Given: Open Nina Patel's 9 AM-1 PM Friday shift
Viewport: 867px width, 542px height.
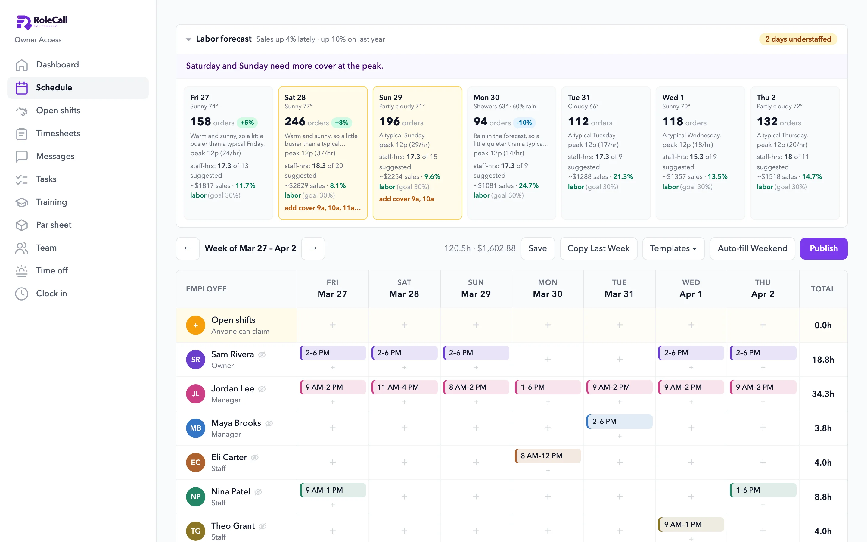Looking at the screenshot, I should [x=333, y=490].
